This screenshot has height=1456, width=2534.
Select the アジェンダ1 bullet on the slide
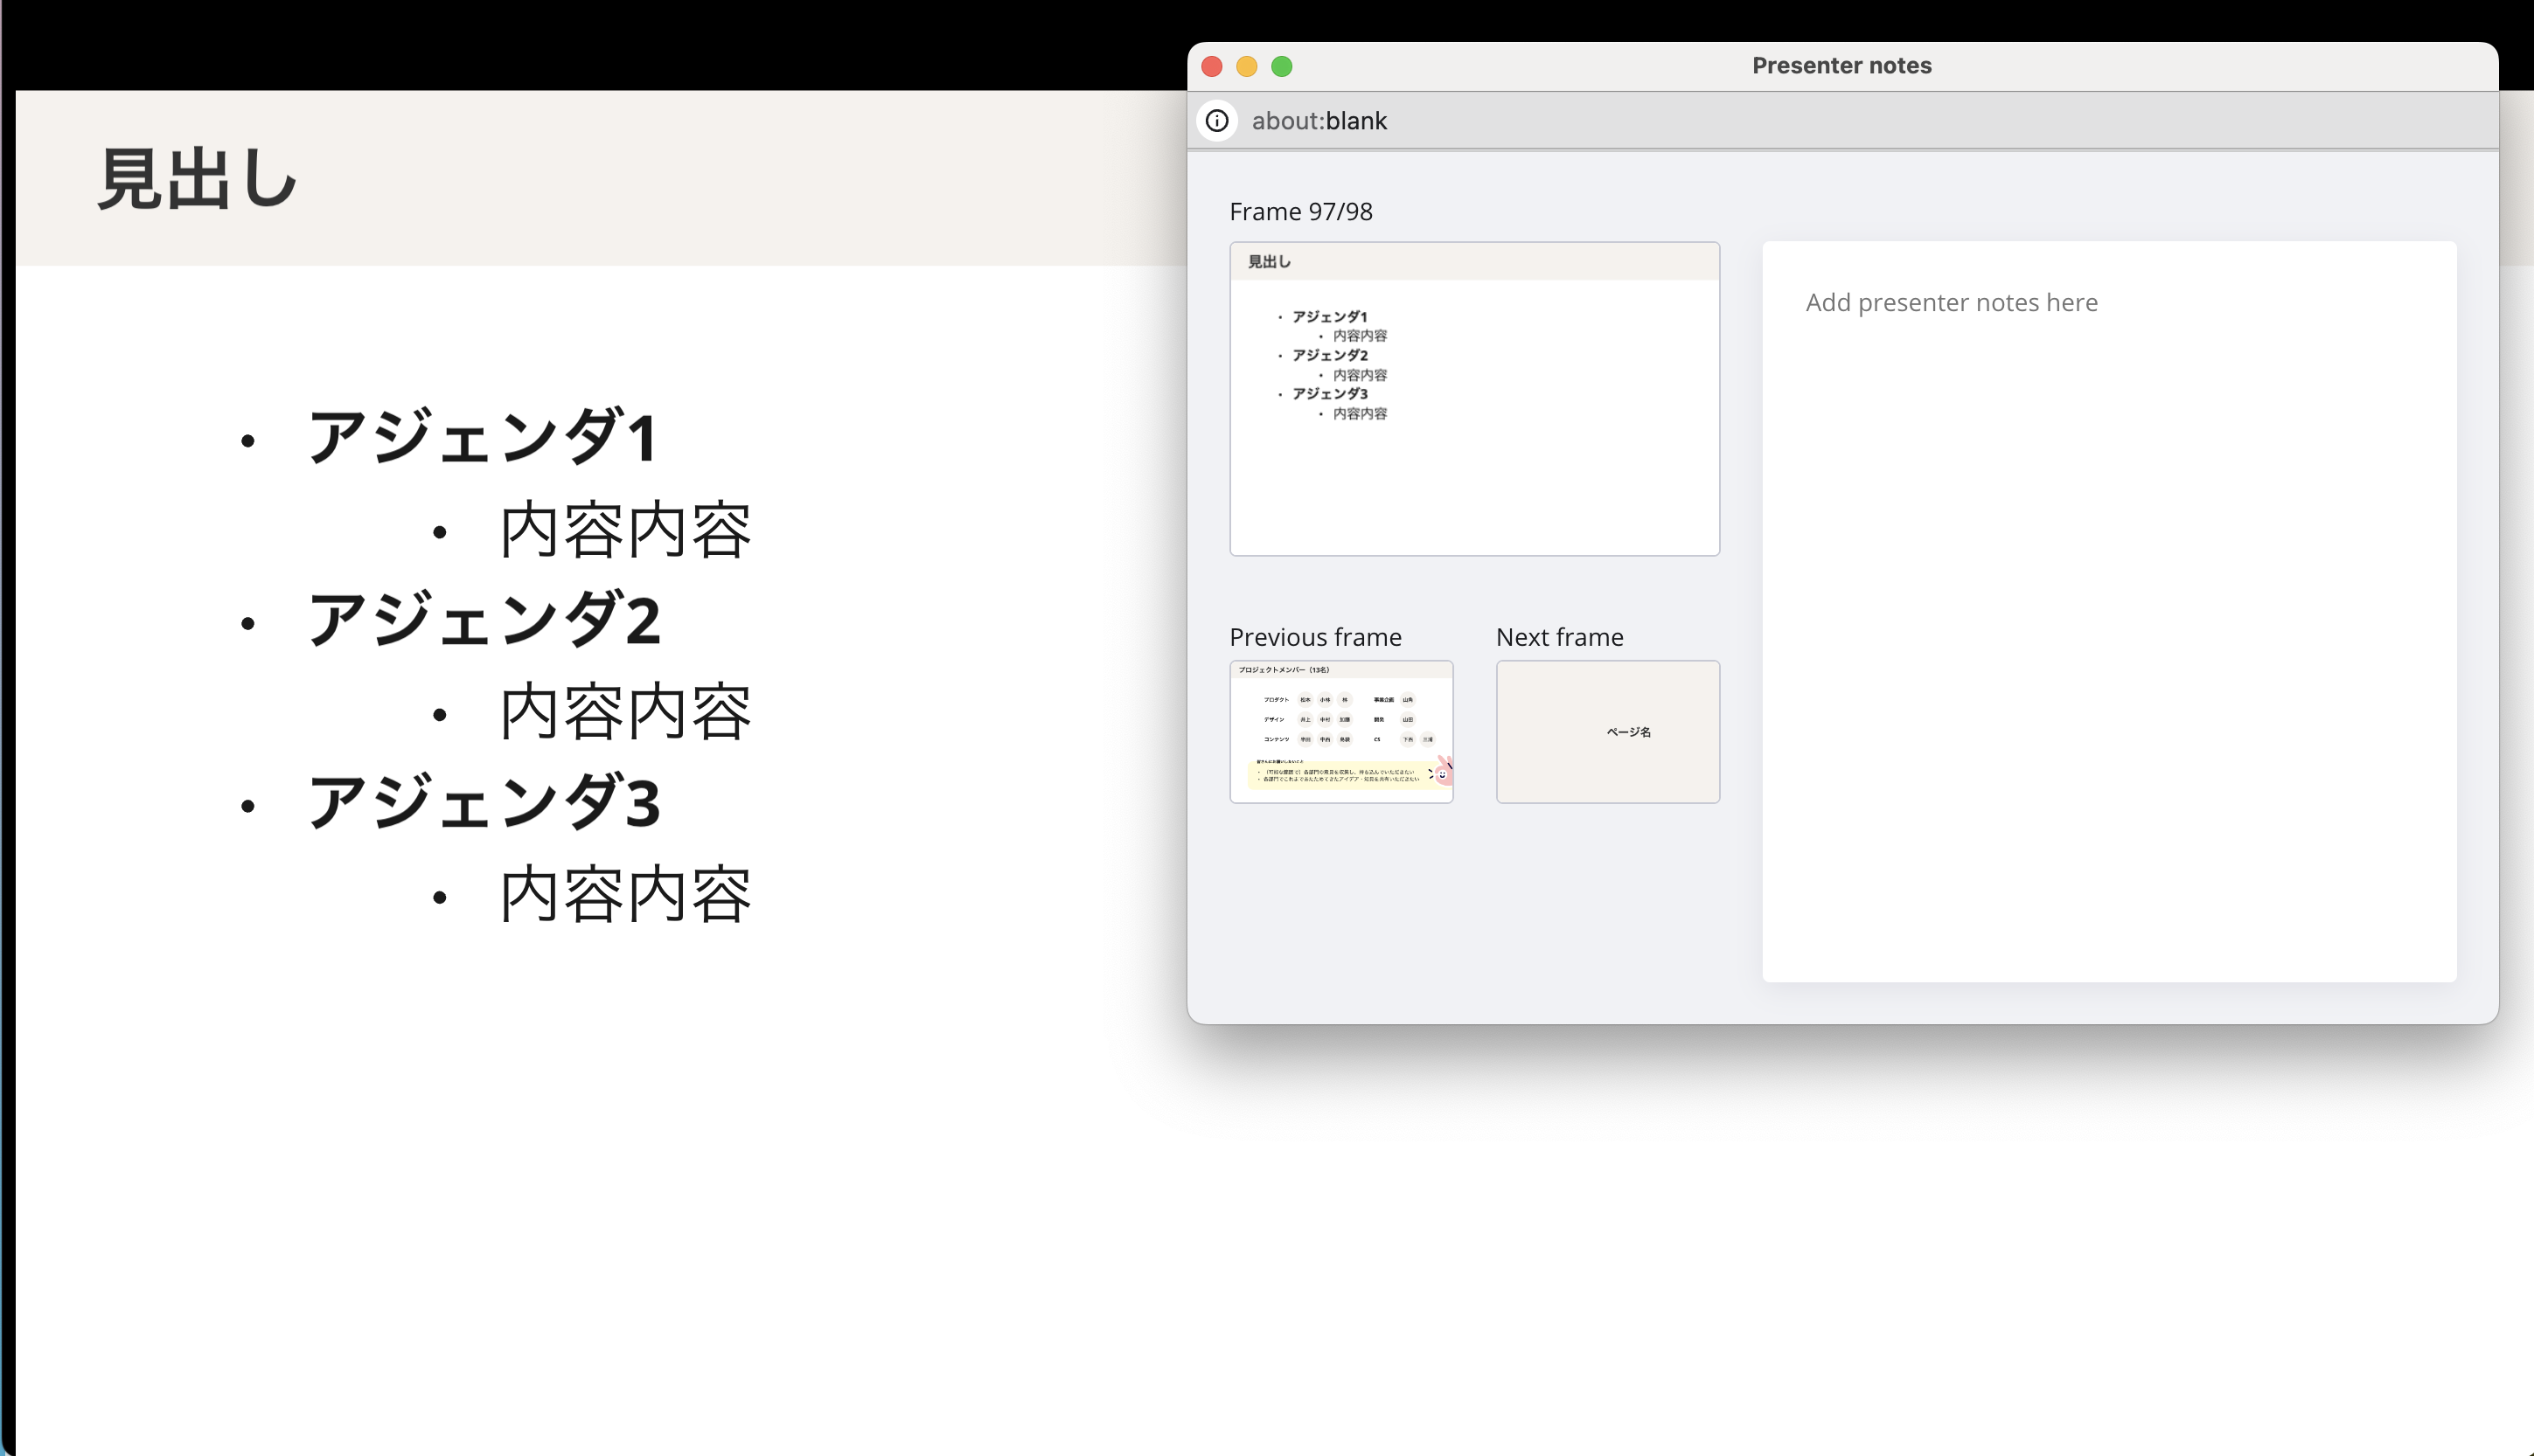pos(482,437)
